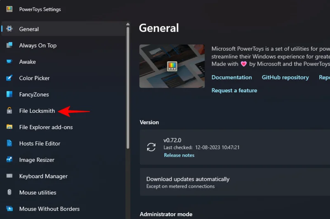
Task: Click the Version section heading
Action: click(149, 122)
